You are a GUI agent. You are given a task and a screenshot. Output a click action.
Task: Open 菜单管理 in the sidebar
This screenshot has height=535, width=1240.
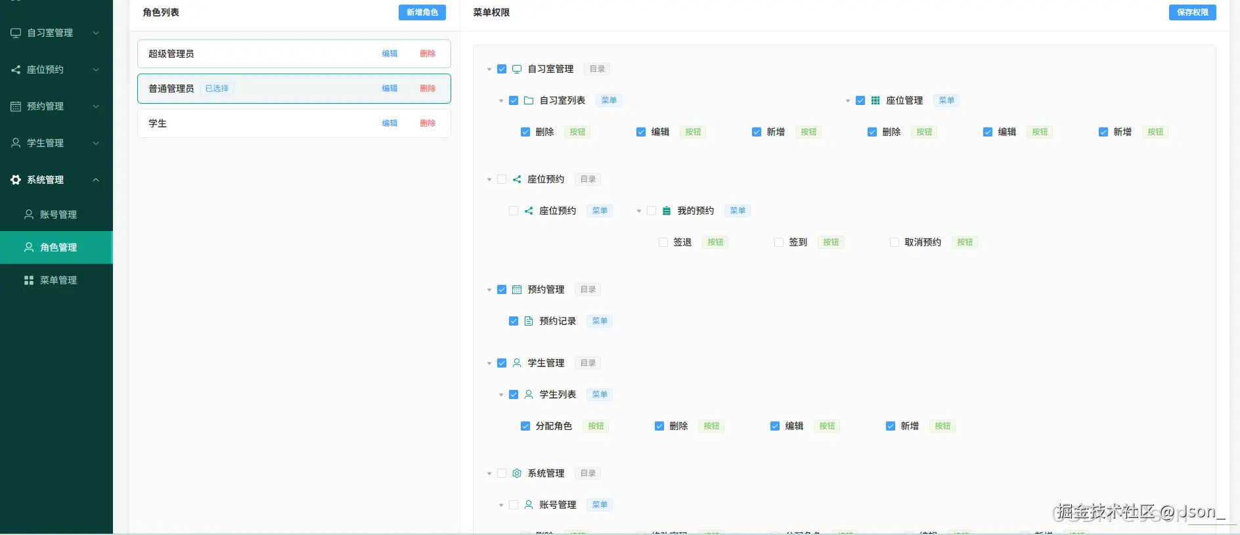click(x=56, y=280)
